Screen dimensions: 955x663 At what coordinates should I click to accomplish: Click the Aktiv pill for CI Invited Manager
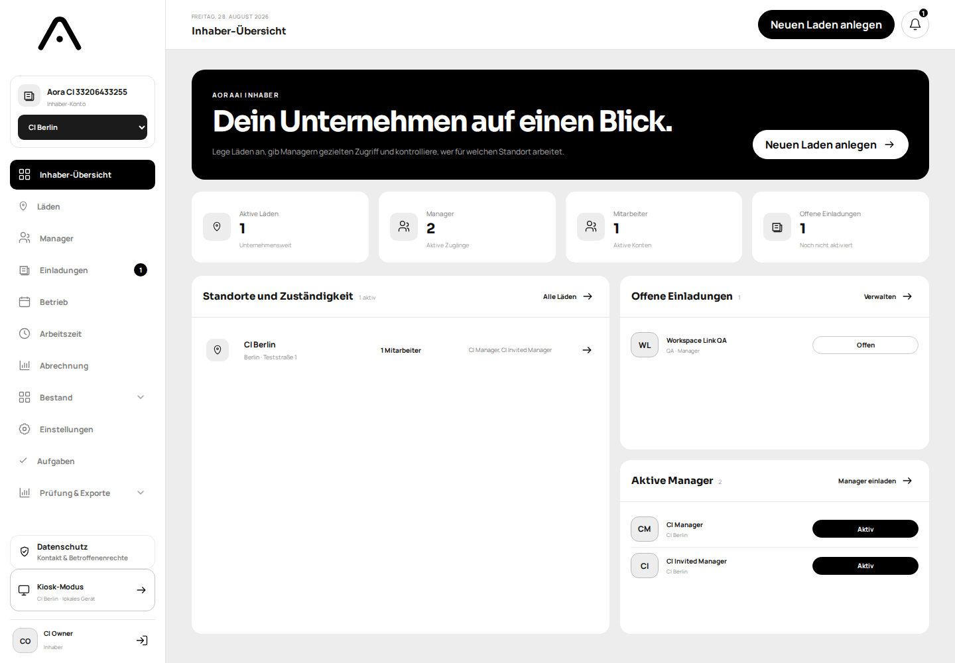(865, 566)
